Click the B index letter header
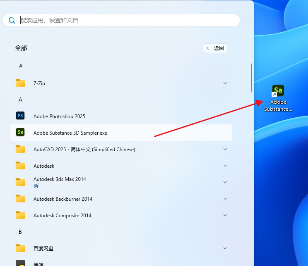Viewport: 308px width, 266px height. pyautogui.click(x=20, y=232)
